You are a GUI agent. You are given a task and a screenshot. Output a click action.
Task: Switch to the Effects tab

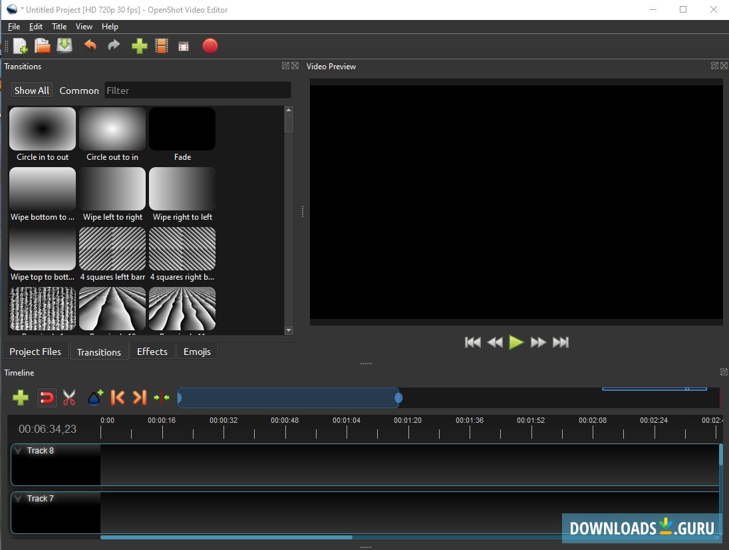152,351
